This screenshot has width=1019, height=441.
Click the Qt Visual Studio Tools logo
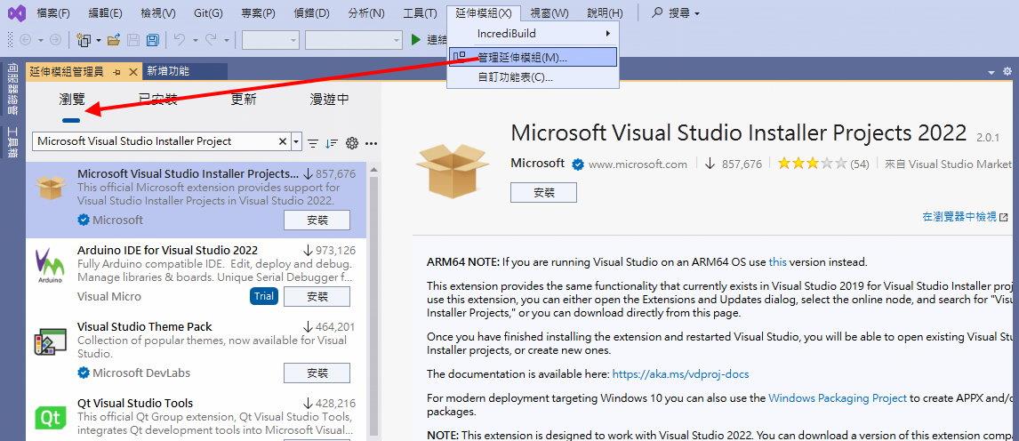pos(50,418)
